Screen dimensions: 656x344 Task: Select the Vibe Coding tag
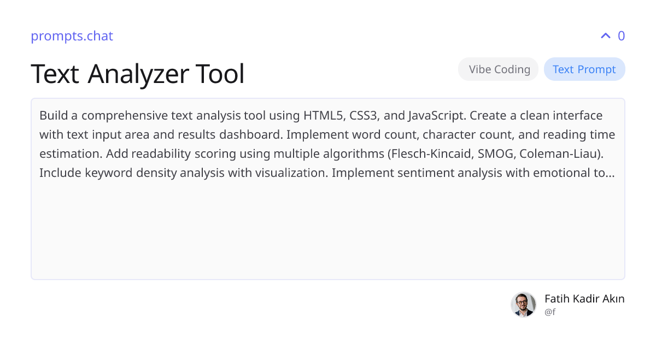(499, 69)
